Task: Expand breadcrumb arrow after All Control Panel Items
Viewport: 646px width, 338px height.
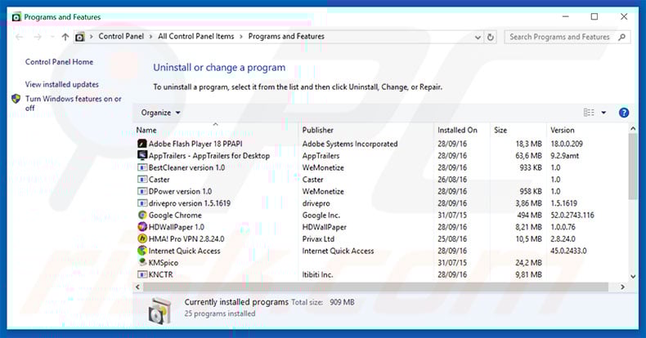Action: 241,37
